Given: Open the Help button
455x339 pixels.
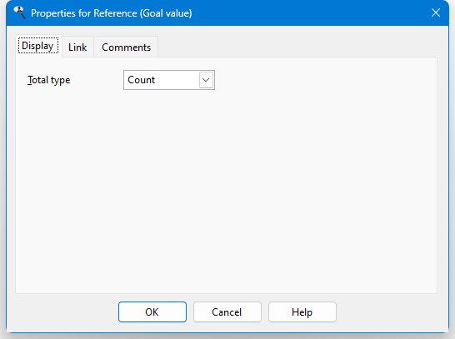Looking at the screenshot, I should [x=302, y=312].
